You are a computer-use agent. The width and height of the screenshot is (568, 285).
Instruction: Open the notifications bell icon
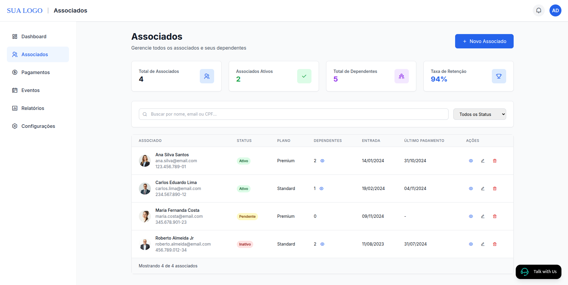[x=538, y=10]
